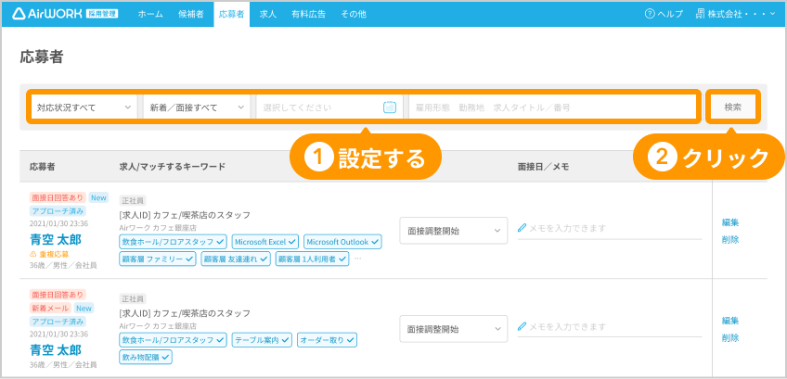Click pencil icon in second memo field
Screen dimensions: 787x379
(x=522, y=327)
